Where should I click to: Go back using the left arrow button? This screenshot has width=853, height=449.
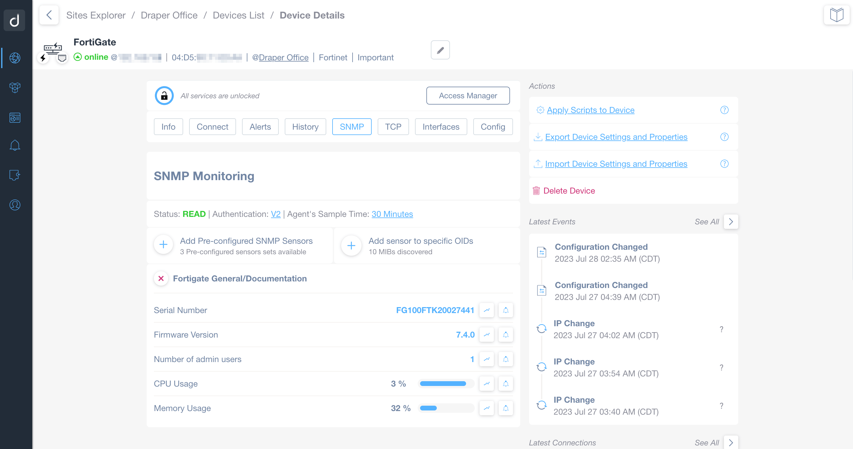pyautogui.click(x=49, y=15)
